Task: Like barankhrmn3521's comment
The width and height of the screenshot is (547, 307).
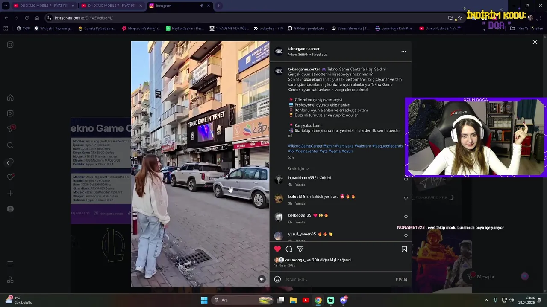Action: (x=406, y=180)
